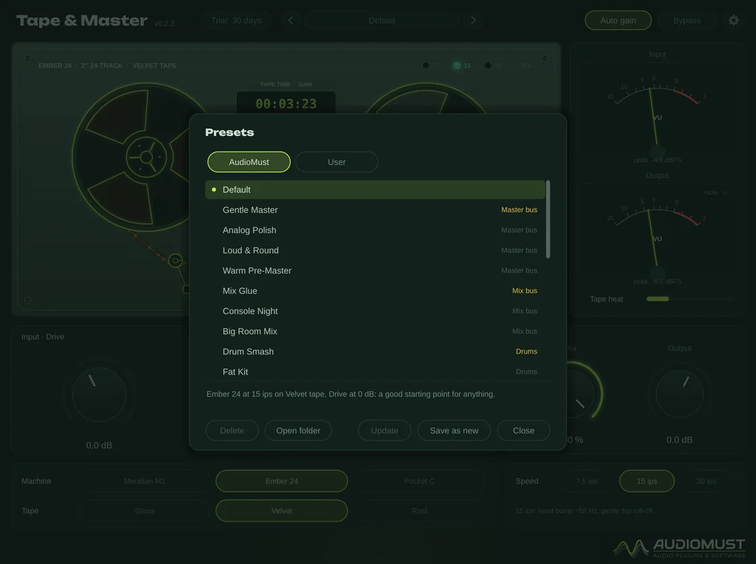Click the Tape heat meter bar

click(x=688, y=299)
